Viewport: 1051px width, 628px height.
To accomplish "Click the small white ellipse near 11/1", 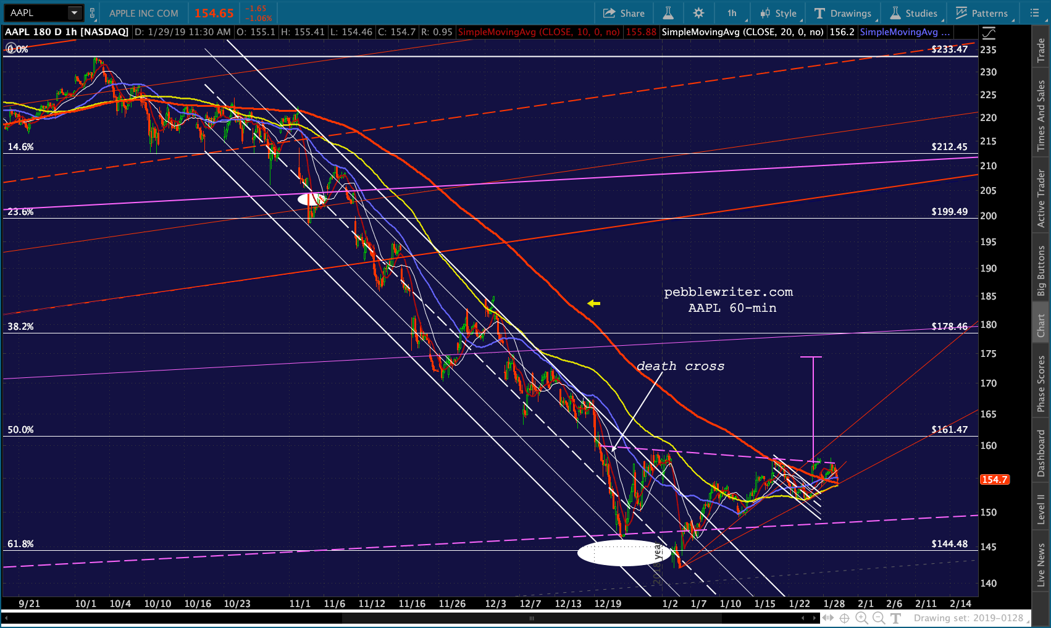I will (x=311, y=199).
